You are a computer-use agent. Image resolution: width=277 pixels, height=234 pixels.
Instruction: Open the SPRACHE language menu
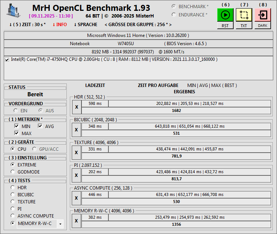point(86,25)
